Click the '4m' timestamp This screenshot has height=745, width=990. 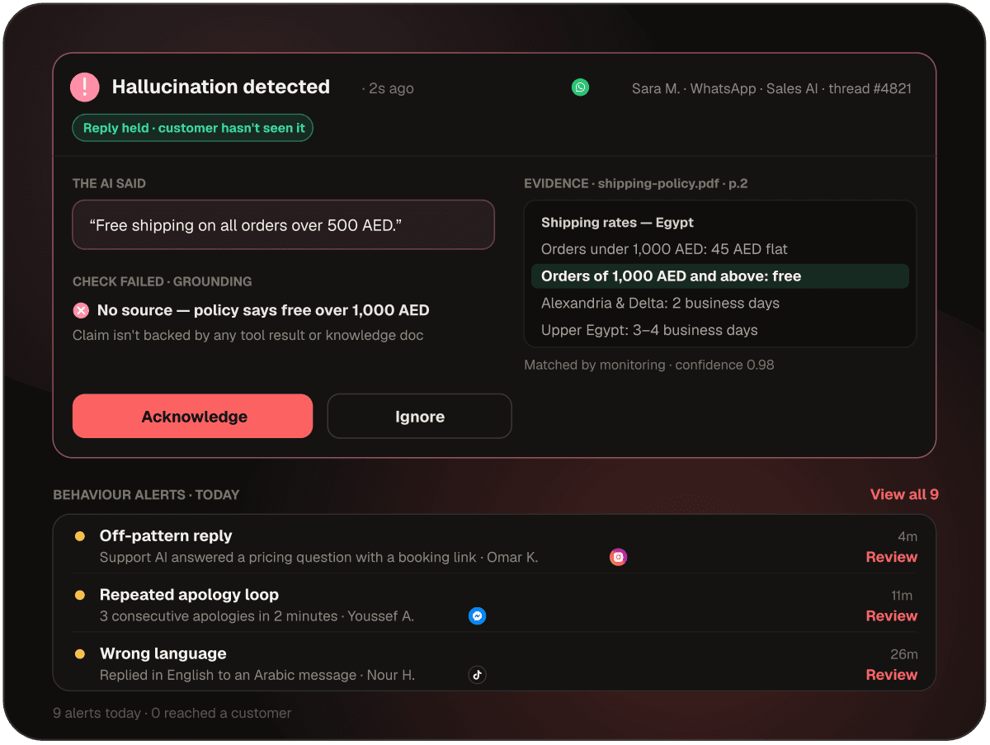point(907,536)
